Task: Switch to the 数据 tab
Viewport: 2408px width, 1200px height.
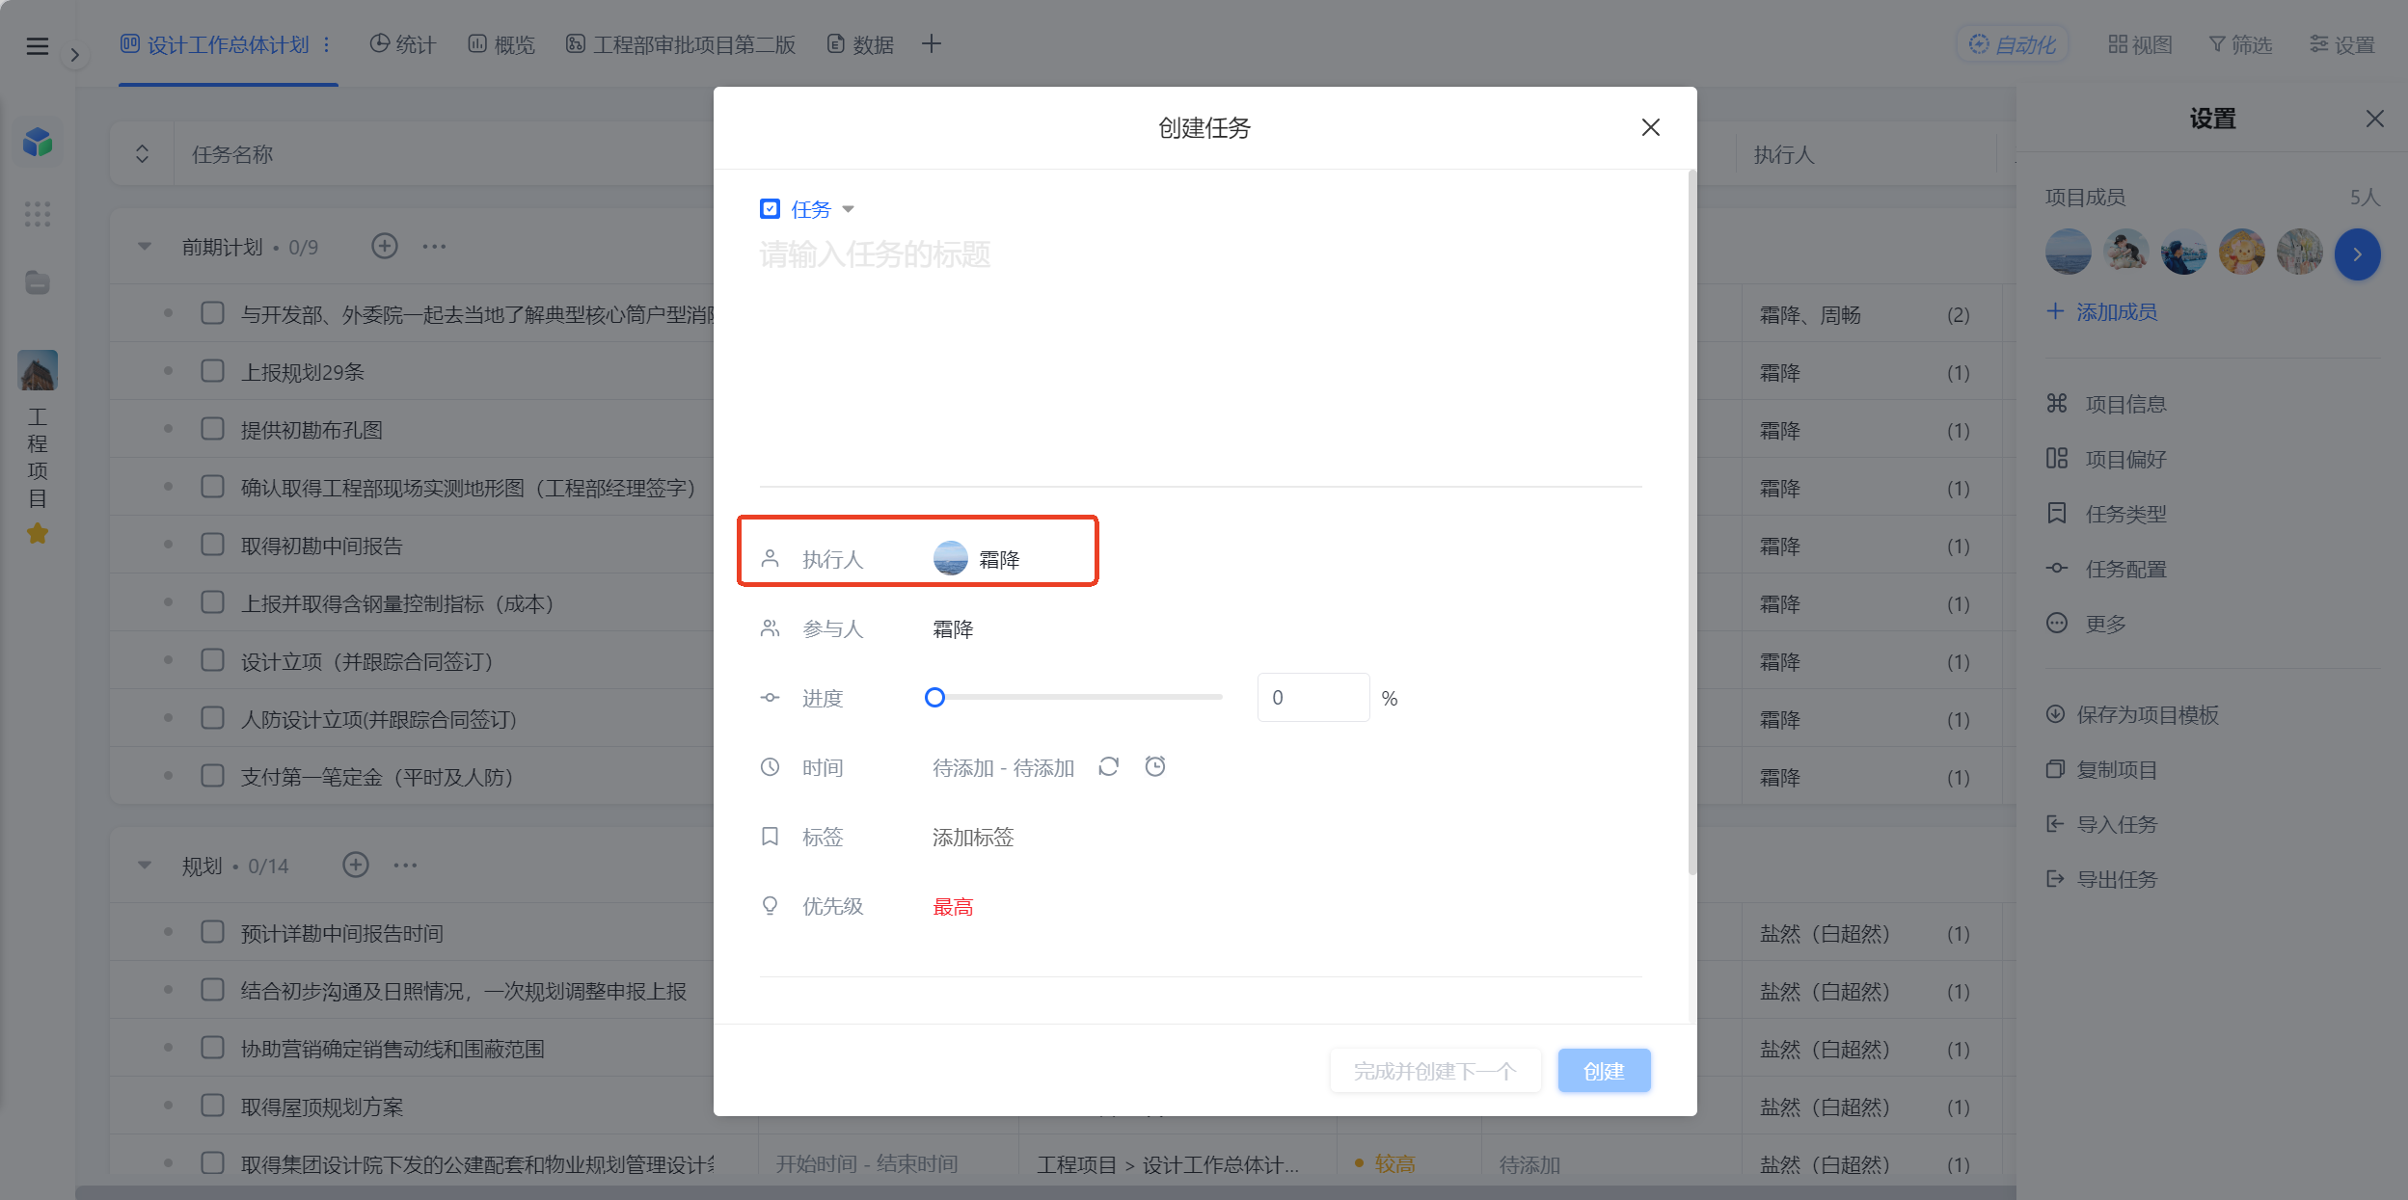Action: click(861, 44)
